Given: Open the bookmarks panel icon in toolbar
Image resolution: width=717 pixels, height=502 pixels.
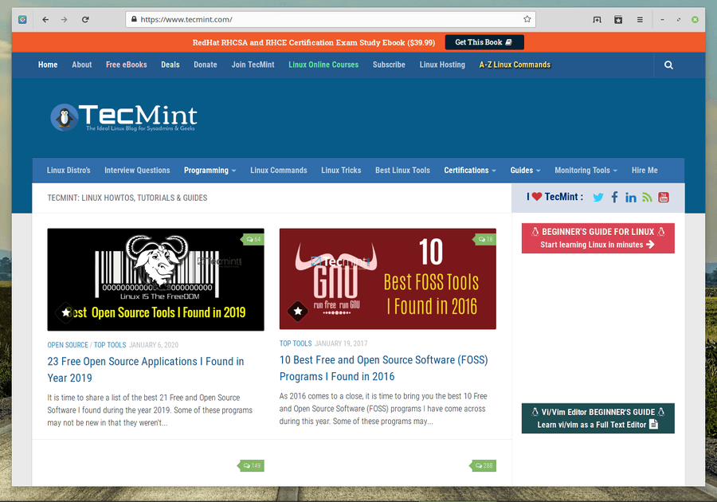Looking at the screenshot, I should pos(618,20).
